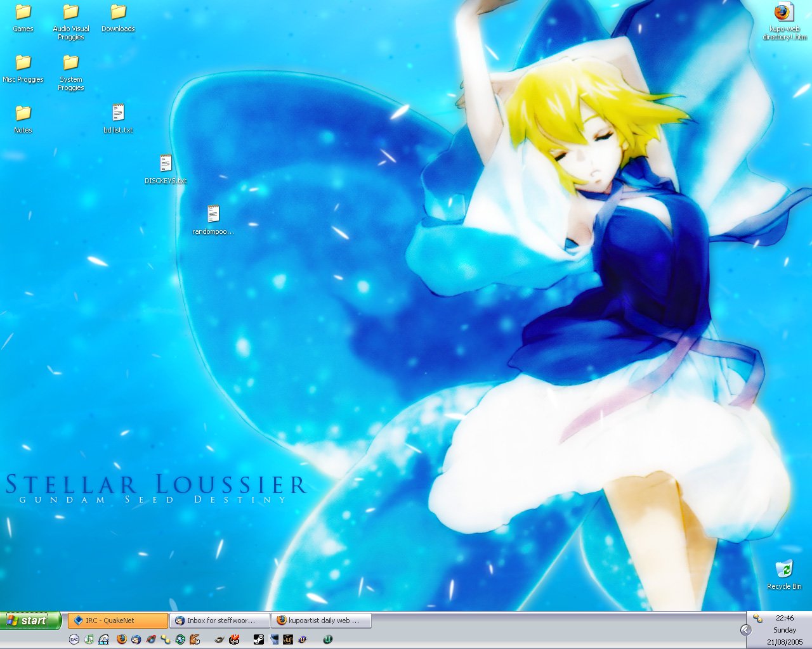Click the messenger icon in system tray

757,619
